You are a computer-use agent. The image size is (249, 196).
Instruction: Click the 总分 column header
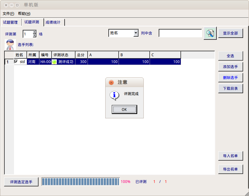tap(81, 55)
